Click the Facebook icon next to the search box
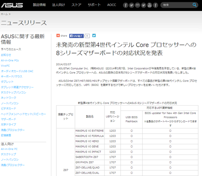The height and width of the screenshot is (176, 202). [x=155, y=5]
